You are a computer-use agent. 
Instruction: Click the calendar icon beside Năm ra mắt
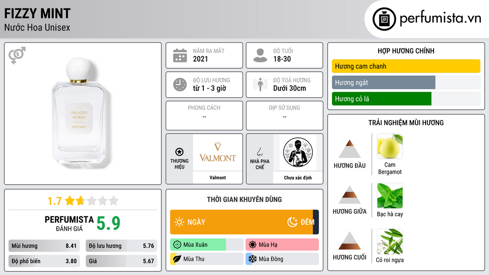tap(180, 55)
